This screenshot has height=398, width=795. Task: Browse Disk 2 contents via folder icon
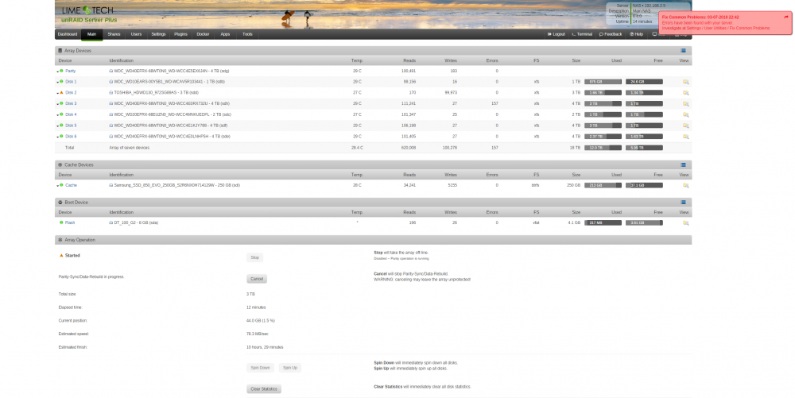click(685, 93)
